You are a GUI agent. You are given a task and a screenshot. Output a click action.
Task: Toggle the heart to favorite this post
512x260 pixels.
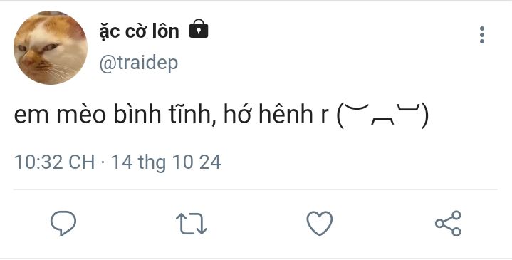pyautogui.click(x=319, y=224)
